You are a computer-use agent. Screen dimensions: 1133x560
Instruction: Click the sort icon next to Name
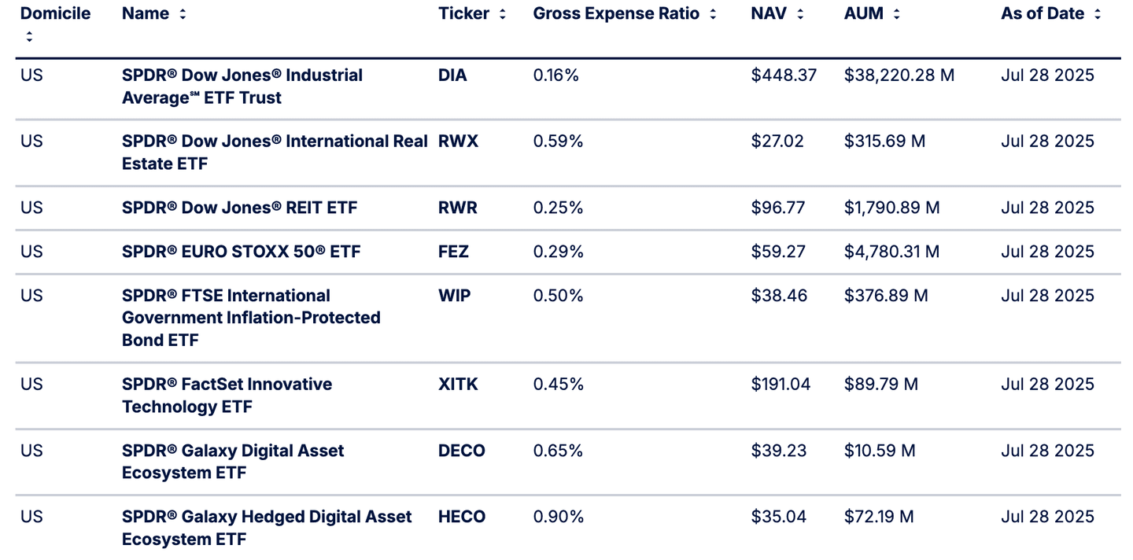click(183, 14)
